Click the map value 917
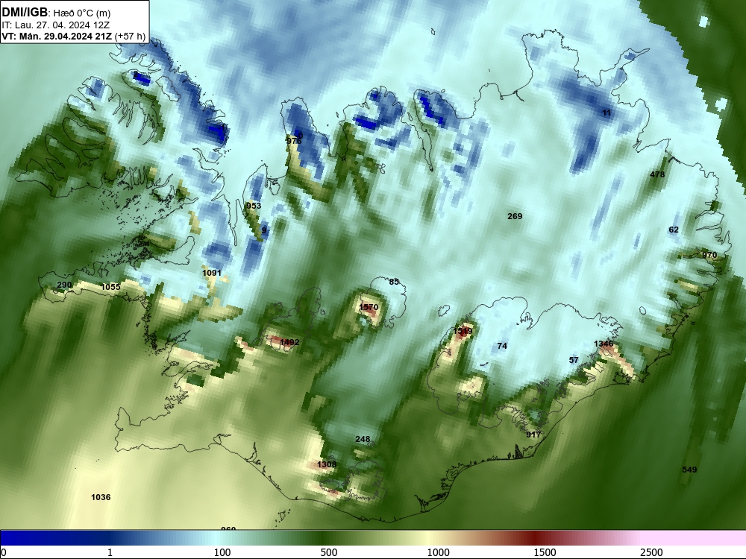 pyautogui.click(x=533, y=435)
